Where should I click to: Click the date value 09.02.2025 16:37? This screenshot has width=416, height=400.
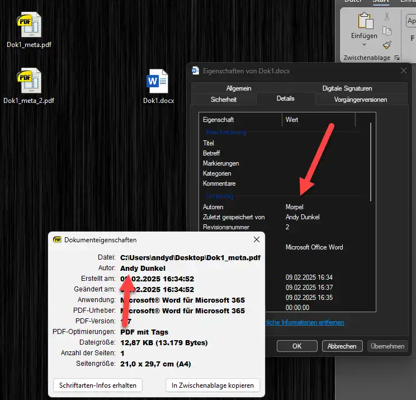tap(309, 287)
